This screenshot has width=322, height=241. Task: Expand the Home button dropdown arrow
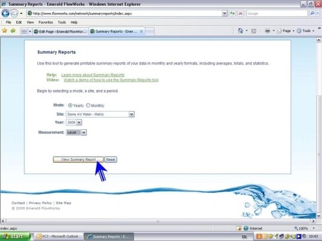[x=247, y=31]
